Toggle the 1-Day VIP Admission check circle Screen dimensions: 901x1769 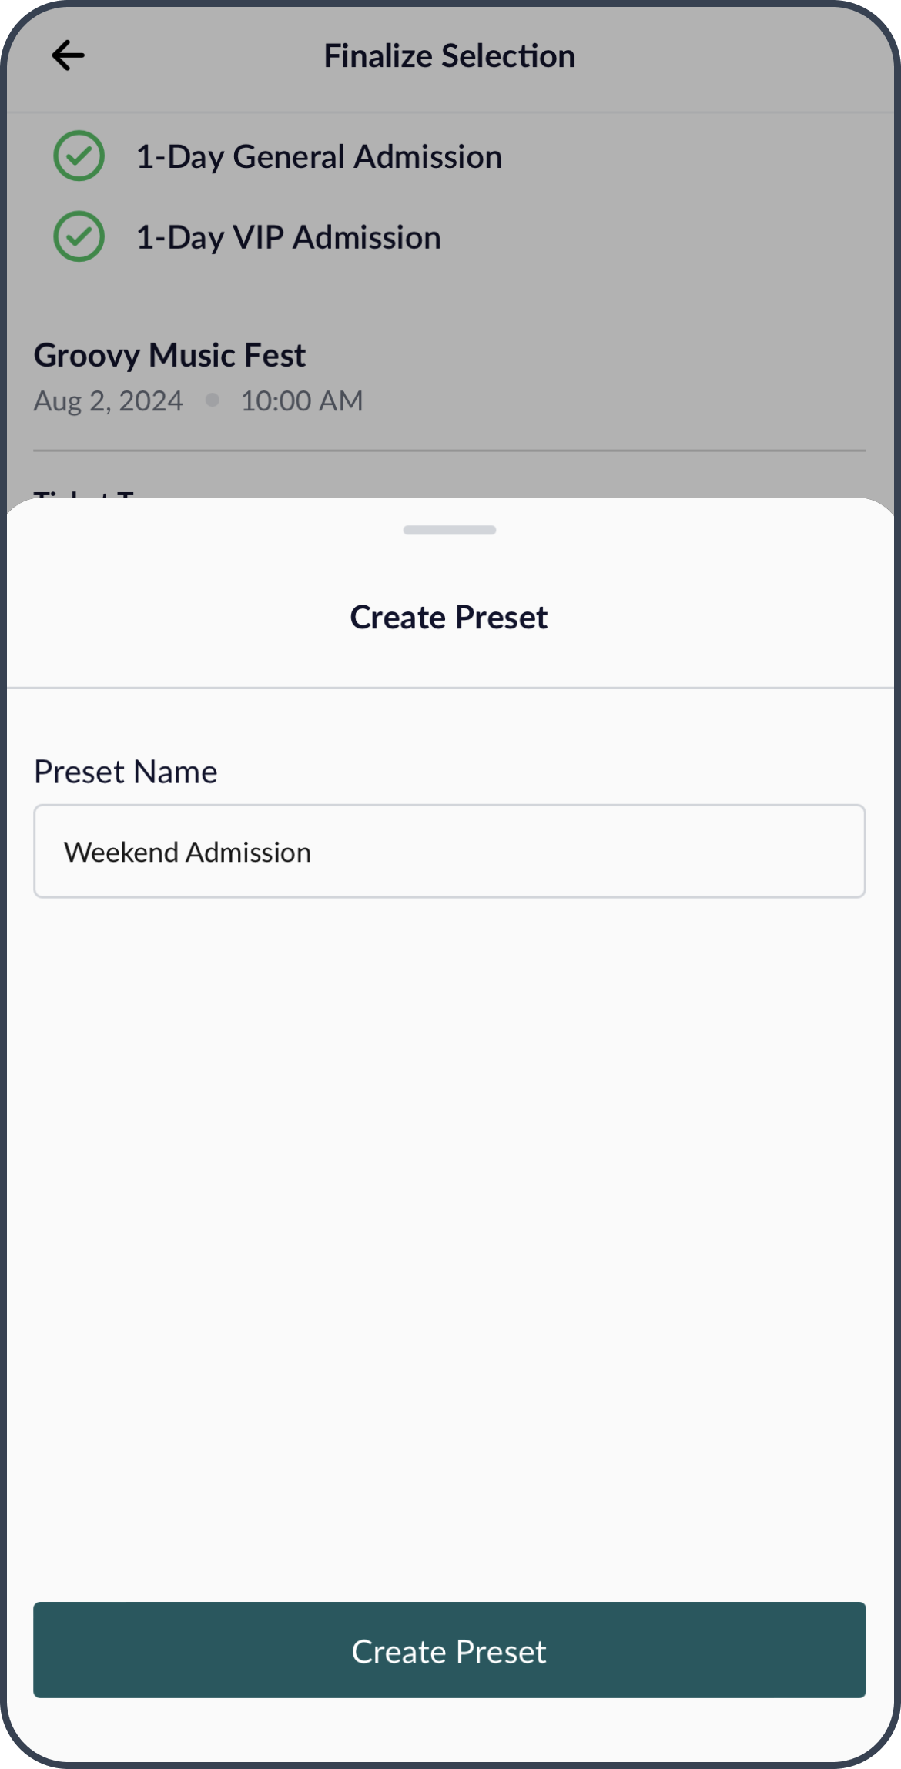(x=79, y=236)
